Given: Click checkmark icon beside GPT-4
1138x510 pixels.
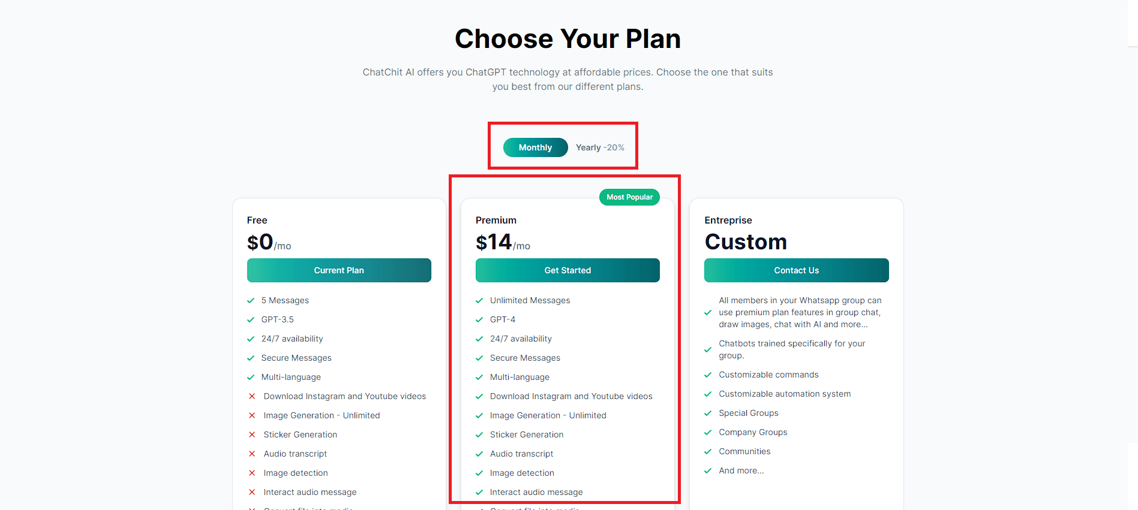Looking at the screenshot, I should point(479,320).
